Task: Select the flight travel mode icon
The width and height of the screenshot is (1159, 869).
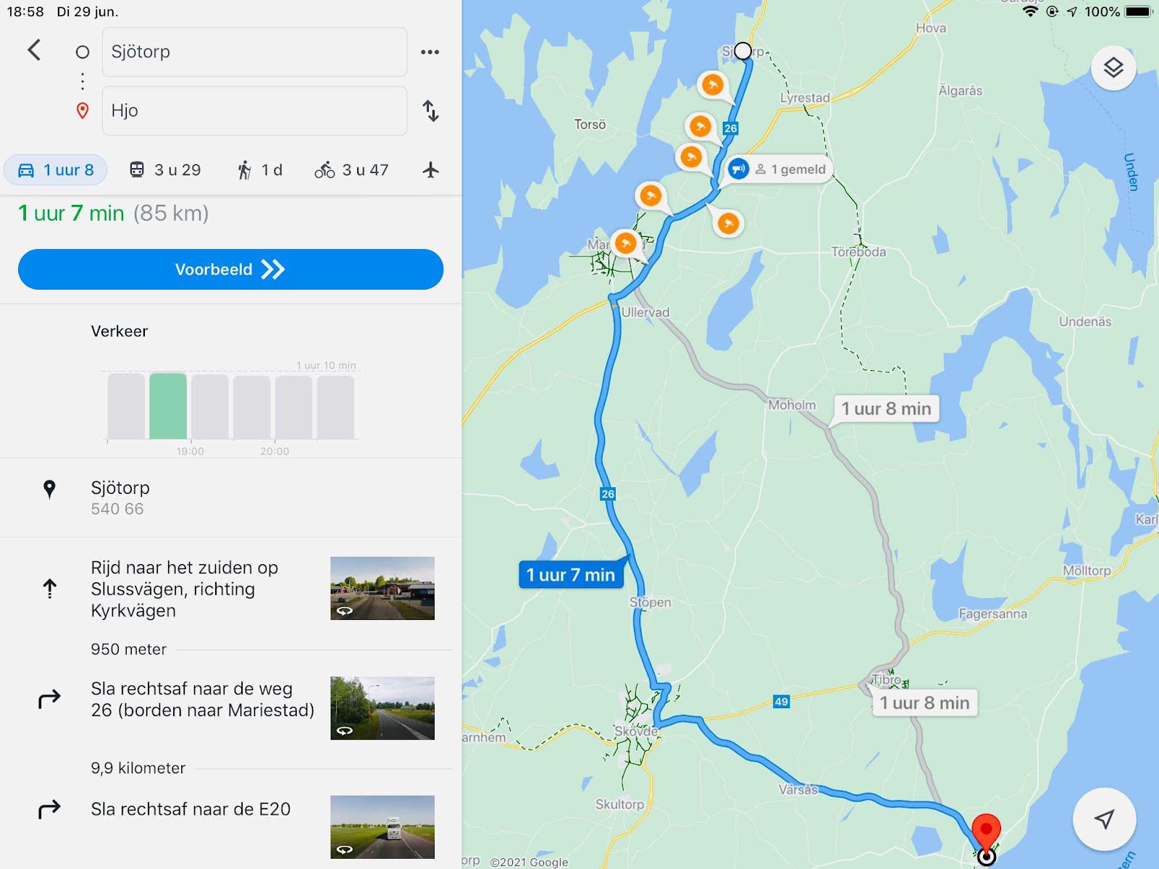Action: 430,170
